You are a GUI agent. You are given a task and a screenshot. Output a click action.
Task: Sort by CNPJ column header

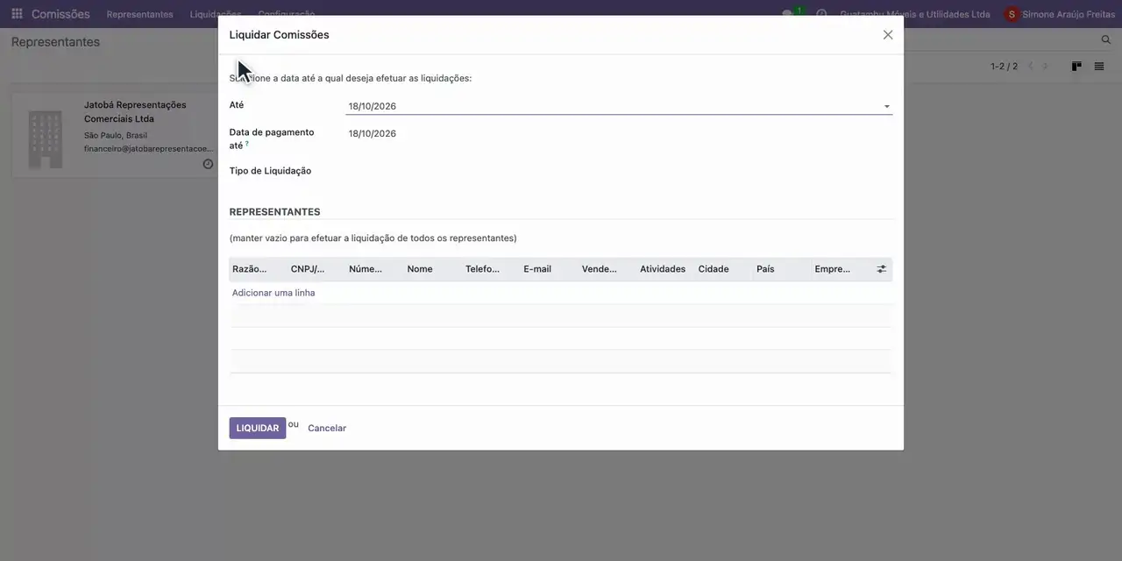316,269
